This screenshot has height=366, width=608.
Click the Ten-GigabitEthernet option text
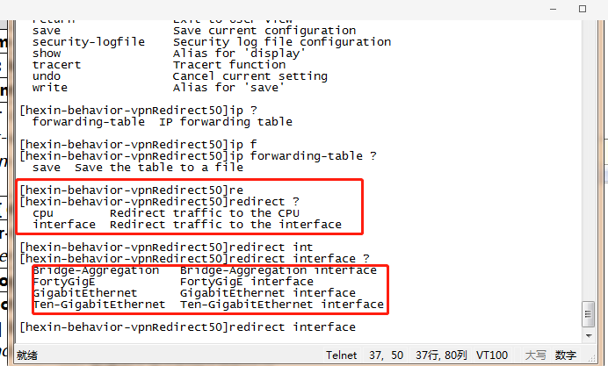[98, 305]
